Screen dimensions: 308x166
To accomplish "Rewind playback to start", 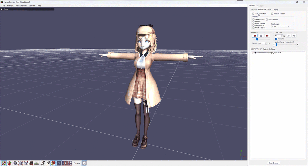I will coord(255,36).
